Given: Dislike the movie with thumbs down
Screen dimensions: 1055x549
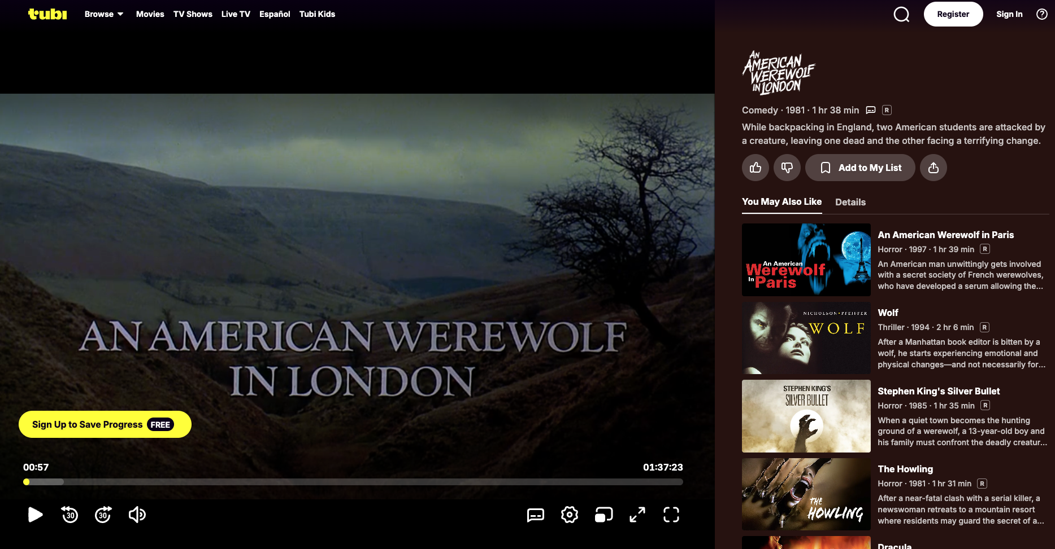Looking at the screenshot, I should pyautogui.click(x=787, y=168).
